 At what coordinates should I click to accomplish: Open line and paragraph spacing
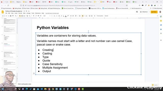(80, 16)
